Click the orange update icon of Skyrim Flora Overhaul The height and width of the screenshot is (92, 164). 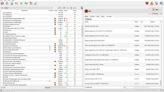[x=65, y=46]
